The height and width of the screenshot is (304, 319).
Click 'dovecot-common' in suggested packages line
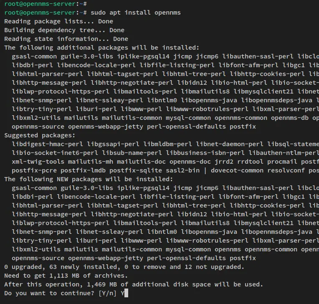point(237,170)
